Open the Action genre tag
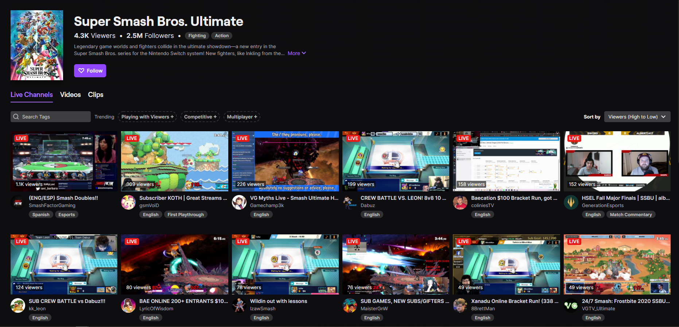The image size is (679, 327). [222, 36]
